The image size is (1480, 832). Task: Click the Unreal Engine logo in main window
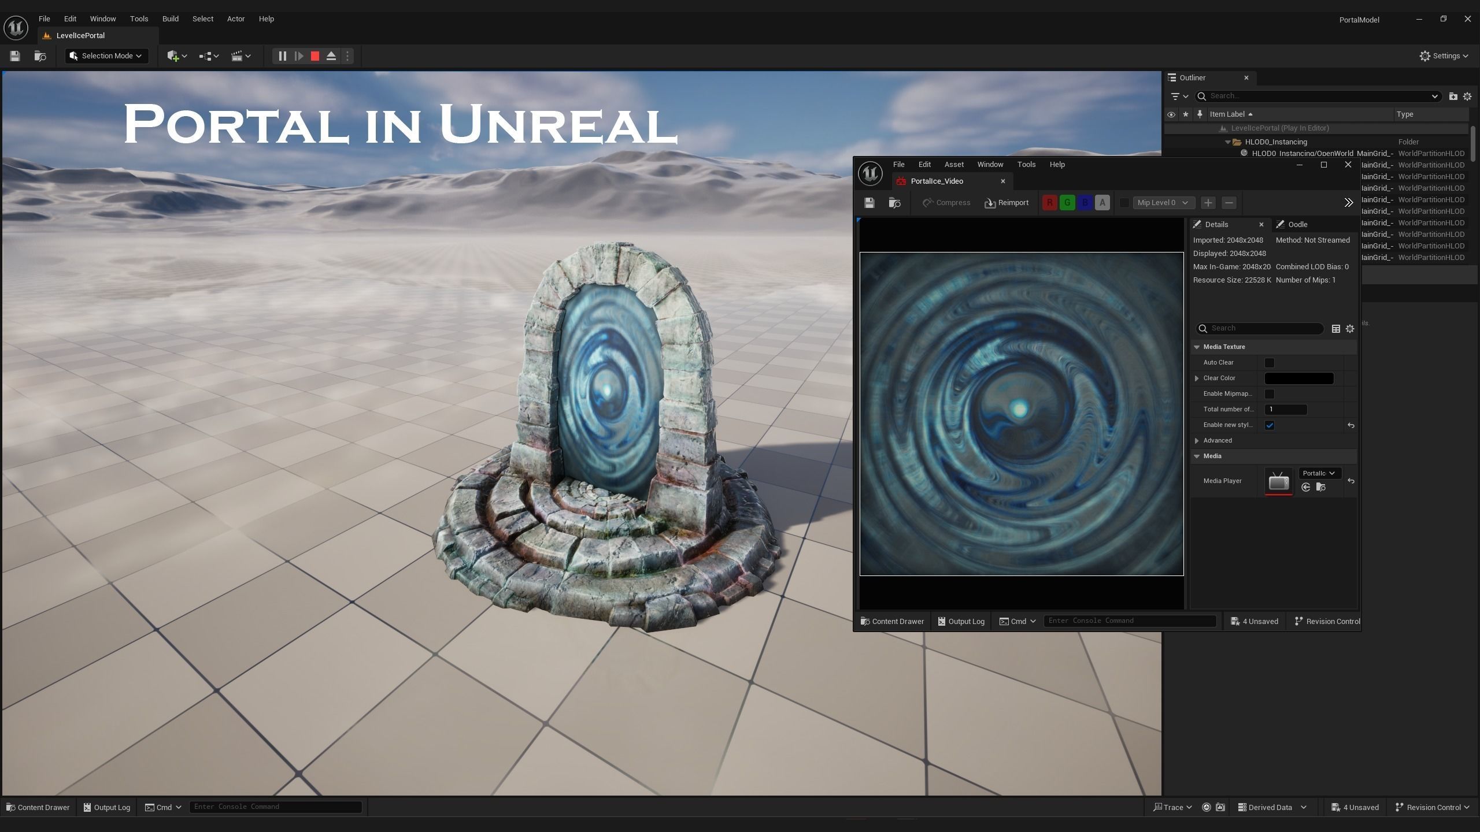(16, 28)
